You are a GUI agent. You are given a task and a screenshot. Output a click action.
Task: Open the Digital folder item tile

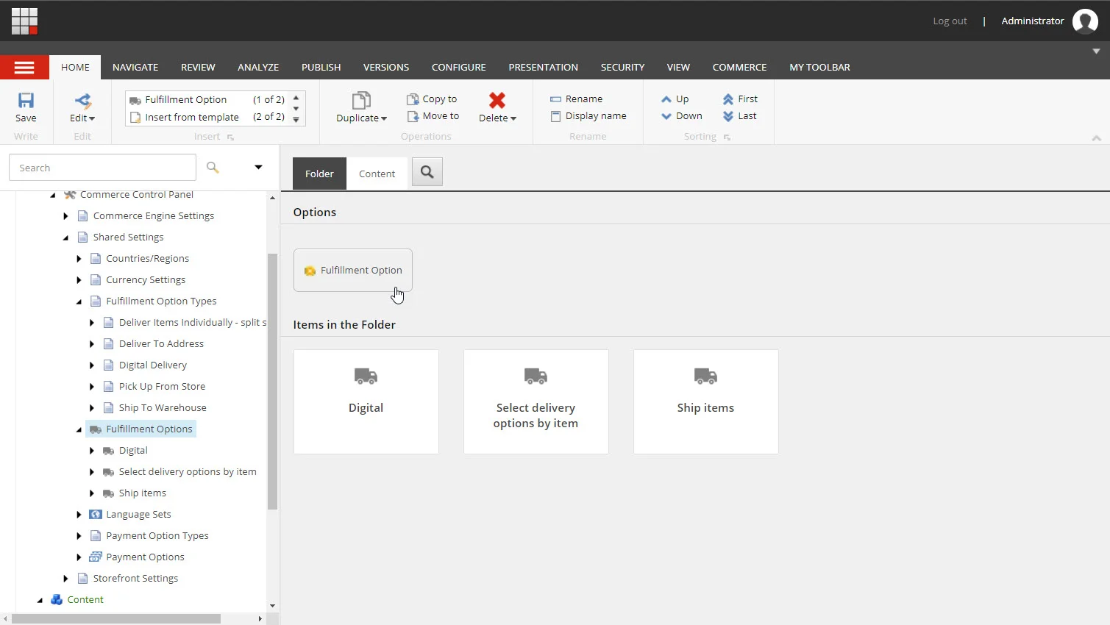pos(366,401)
